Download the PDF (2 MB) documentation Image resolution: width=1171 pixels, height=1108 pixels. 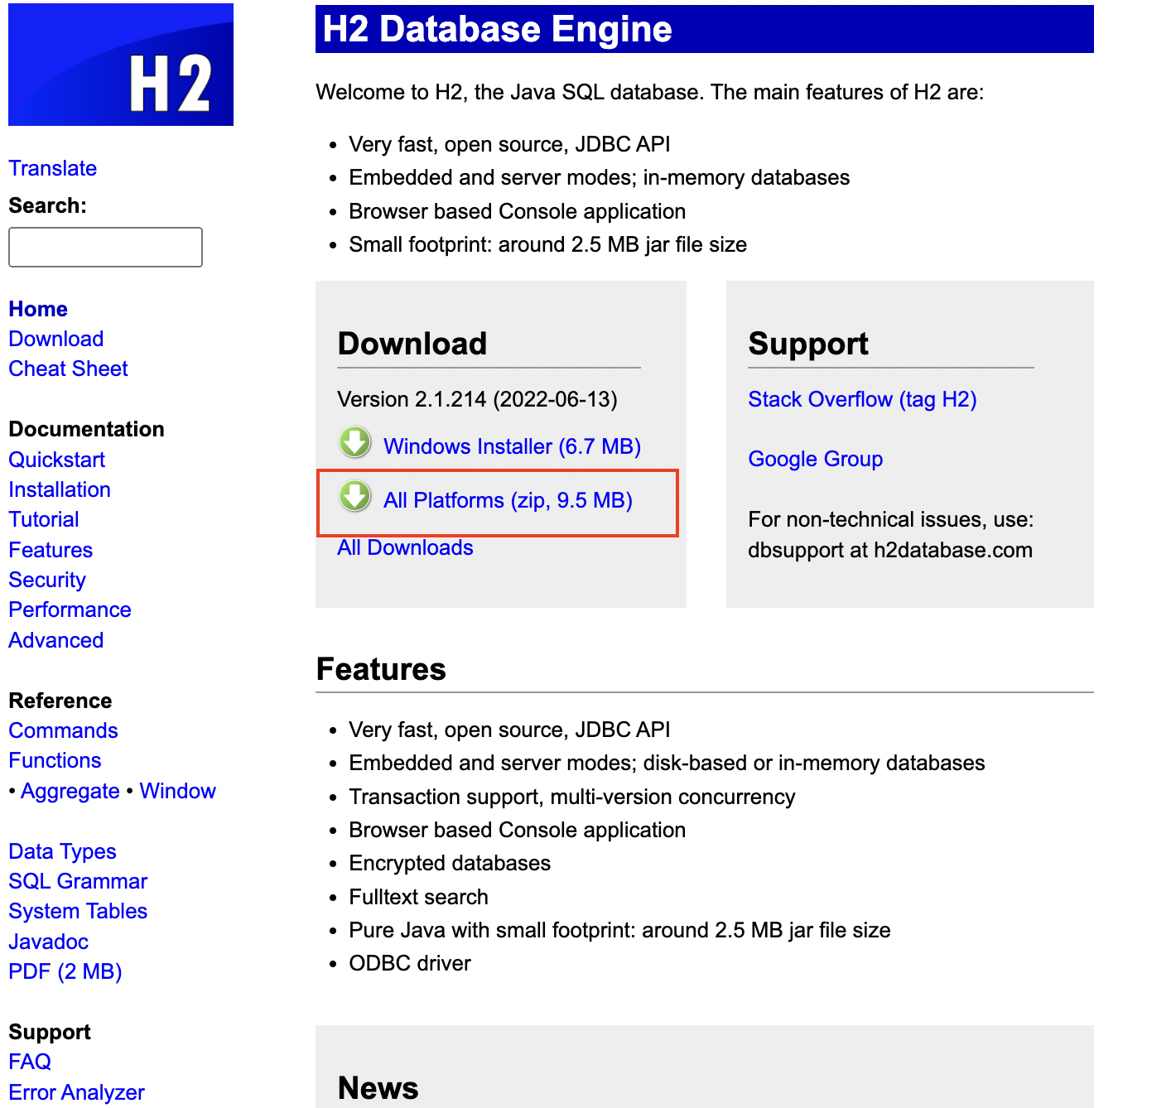[x=65, y=971]
